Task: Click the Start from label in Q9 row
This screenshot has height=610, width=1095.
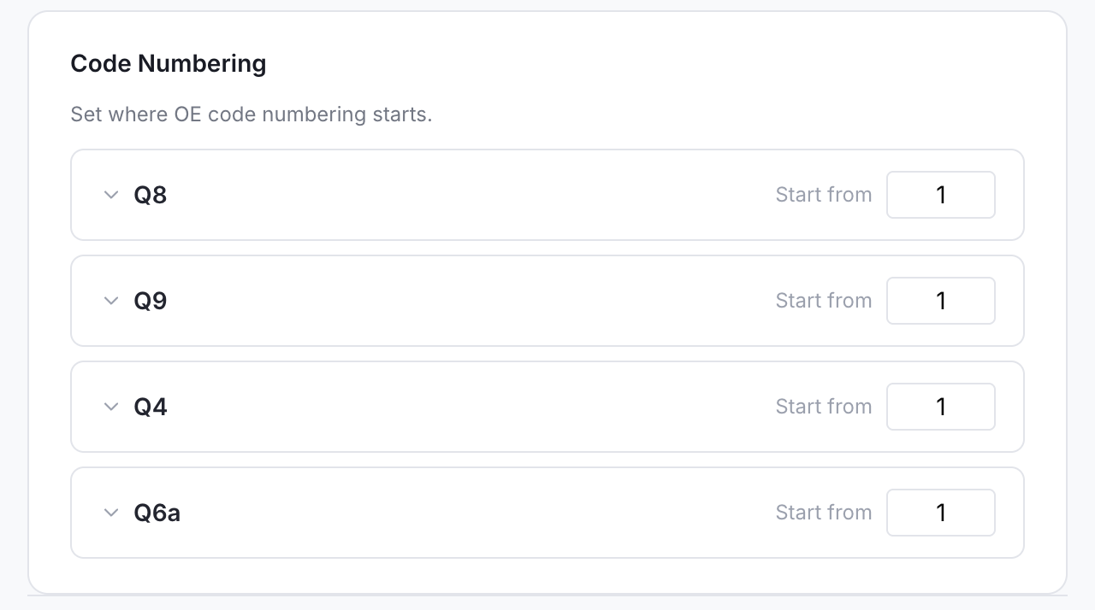Action: [x=823, y=301]
